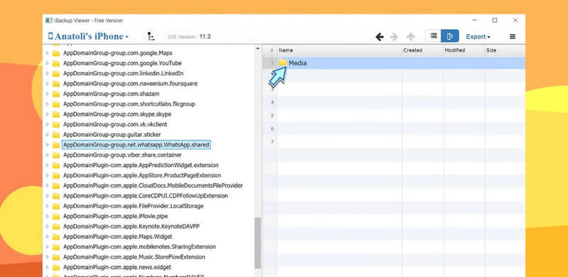Navigate up with the up arrow
This screenshot has height=277, width=568.
point(410,37)
